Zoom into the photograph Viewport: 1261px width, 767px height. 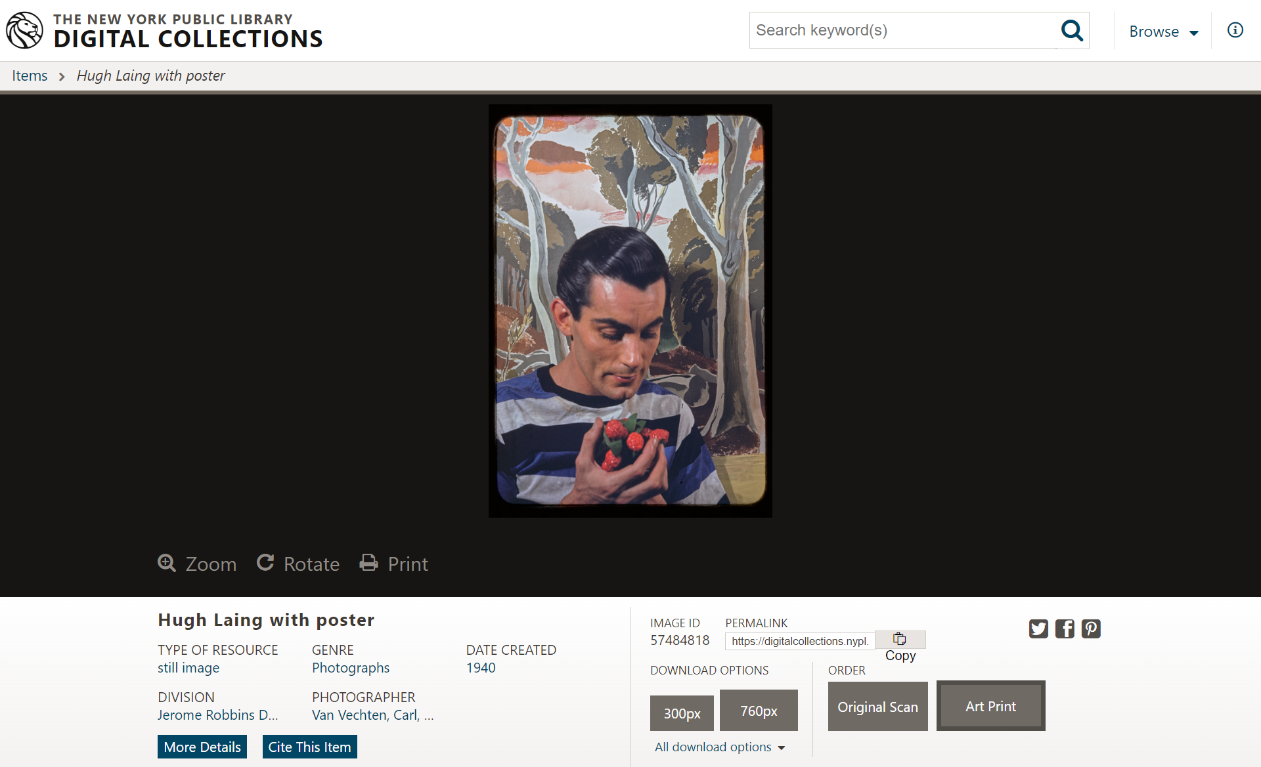pyautogui.click(x=197, y=564)
